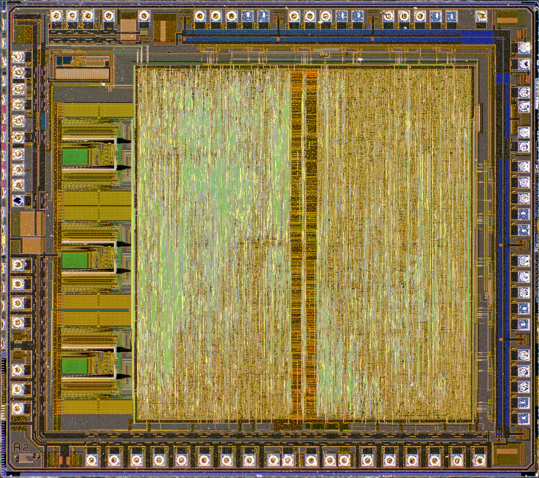The height and width of the screenshot is (478, 539).
Task: Select the topmost bond pad on right edge
Action: pos(524,48)
